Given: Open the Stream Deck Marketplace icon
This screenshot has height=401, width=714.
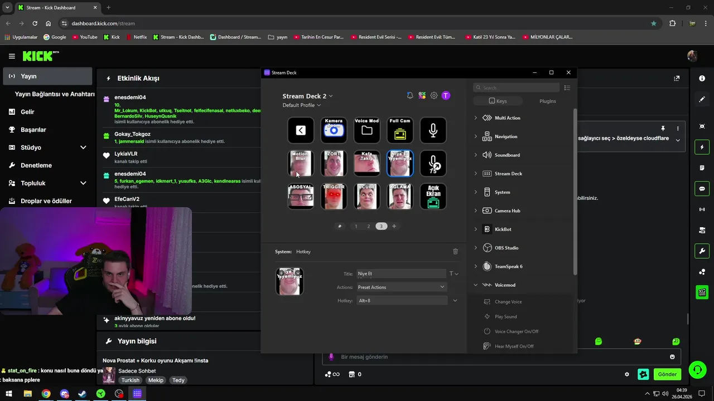Looking at the screenshot, I should [x=422, y=96].
